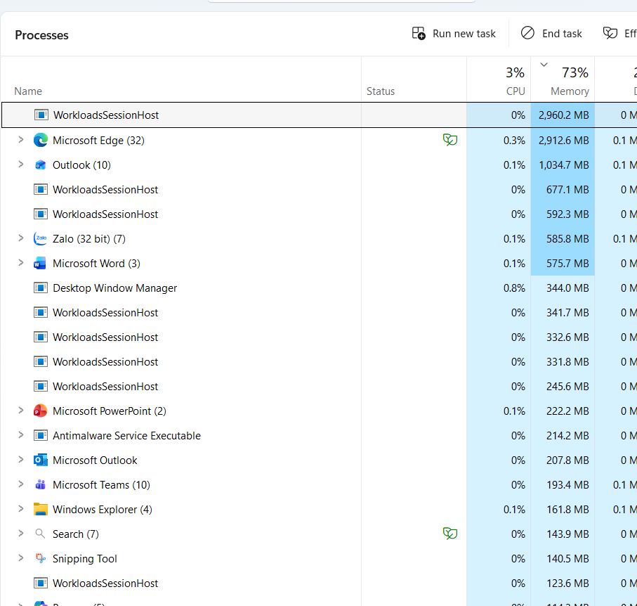This screenshot has width=637, height=606.
Task: Click the 222.2 MB PowerPoint memory value
Action: coord(567,411)
